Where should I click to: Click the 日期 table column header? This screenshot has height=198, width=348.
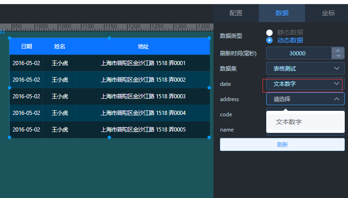26,47
